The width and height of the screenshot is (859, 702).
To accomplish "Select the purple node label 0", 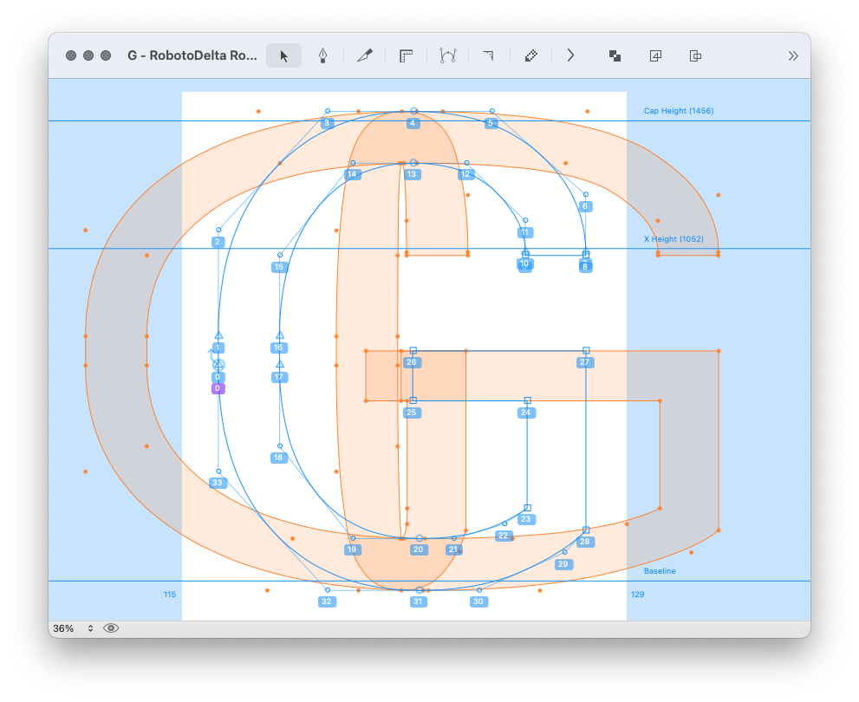I will point(218,389).
